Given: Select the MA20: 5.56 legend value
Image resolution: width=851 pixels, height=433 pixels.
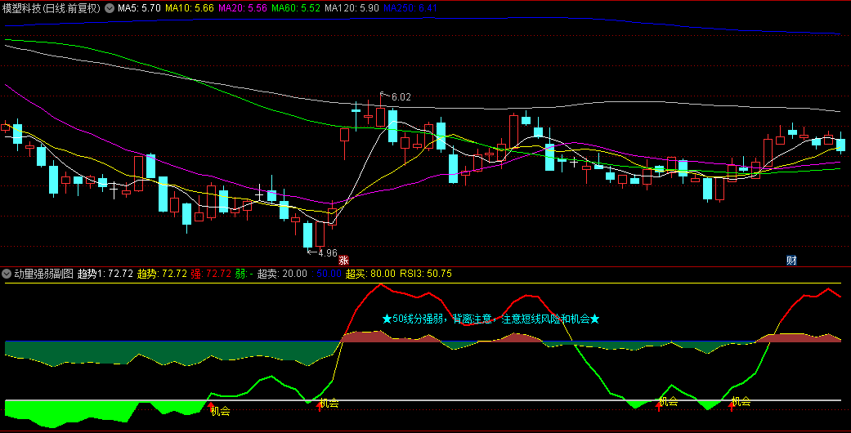Looking at the screenshot, I should [243, 8].
